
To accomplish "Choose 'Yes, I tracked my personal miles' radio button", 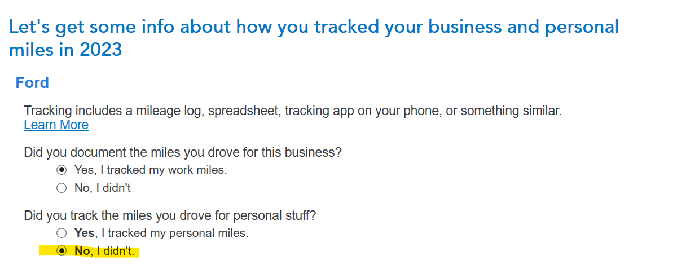I will point(61,232).
